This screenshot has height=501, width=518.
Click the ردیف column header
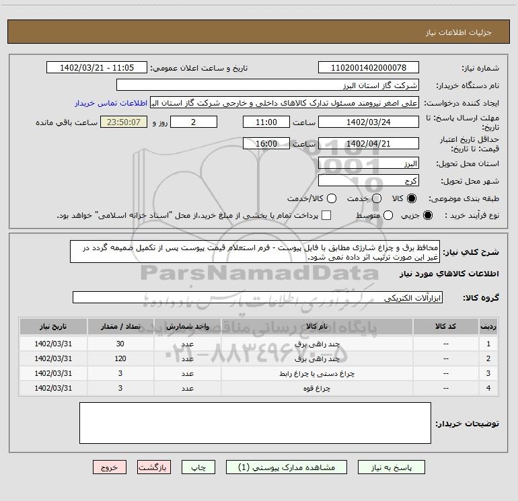click(x=488, y=326)
